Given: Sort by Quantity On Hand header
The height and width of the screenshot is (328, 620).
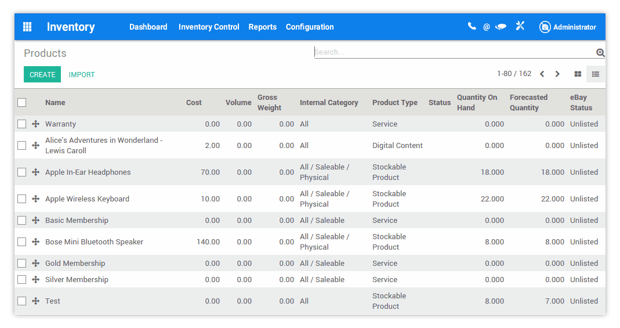Looking at the screenshot, I should [477, 103].
